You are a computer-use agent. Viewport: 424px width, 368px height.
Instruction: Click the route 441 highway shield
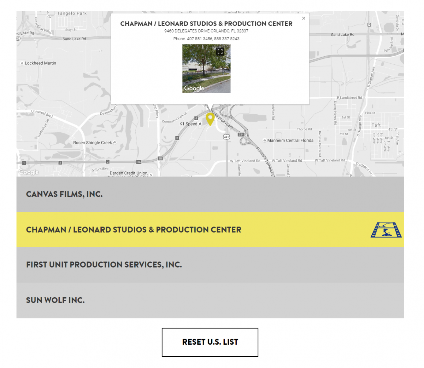coord(226,137)
